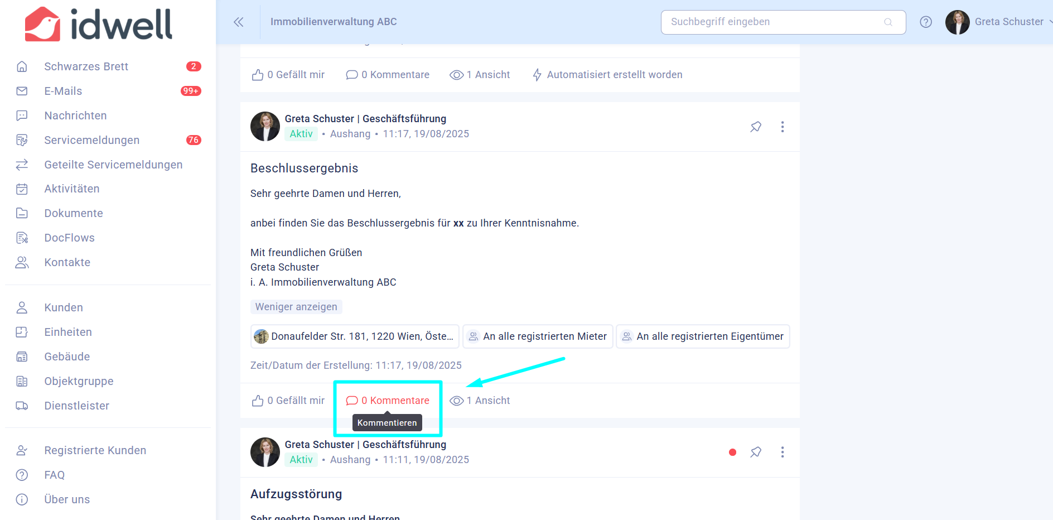
Task: Open Aktivitäten page
Action: [72, 189]
